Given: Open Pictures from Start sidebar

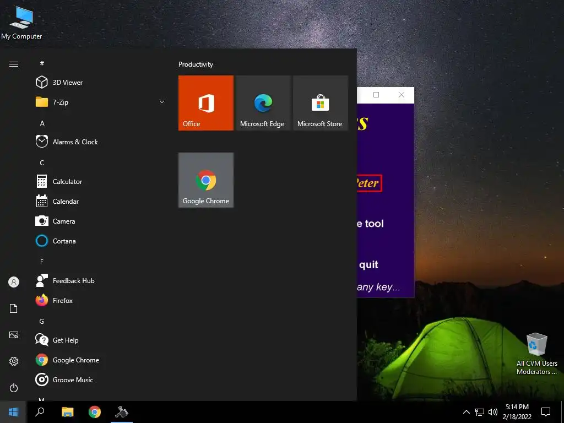Looking at the screenshot, I should click(14, 335).
